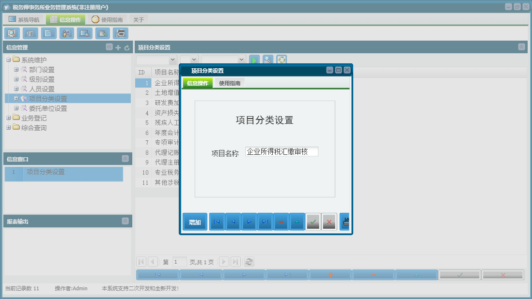Collapse 信息管理 panel with double-arrow icon
The image size is (532, 299).
[x=109, y=47]
